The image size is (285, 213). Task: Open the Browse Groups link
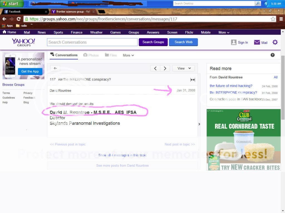(13, 85)
